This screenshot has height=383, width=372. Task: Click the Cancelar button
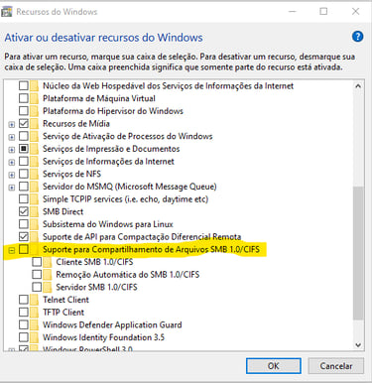coord(336,366)
